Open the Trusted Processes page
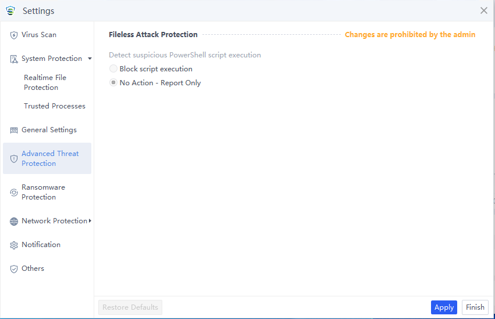Screen dimensions: 495x319 coord(55,106)
